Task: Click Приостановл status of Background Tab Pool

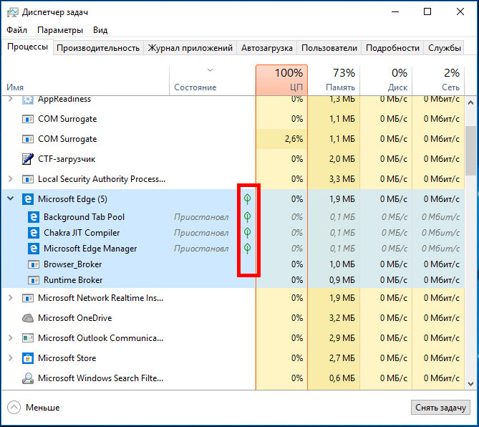Action: (x=201, y=217)
